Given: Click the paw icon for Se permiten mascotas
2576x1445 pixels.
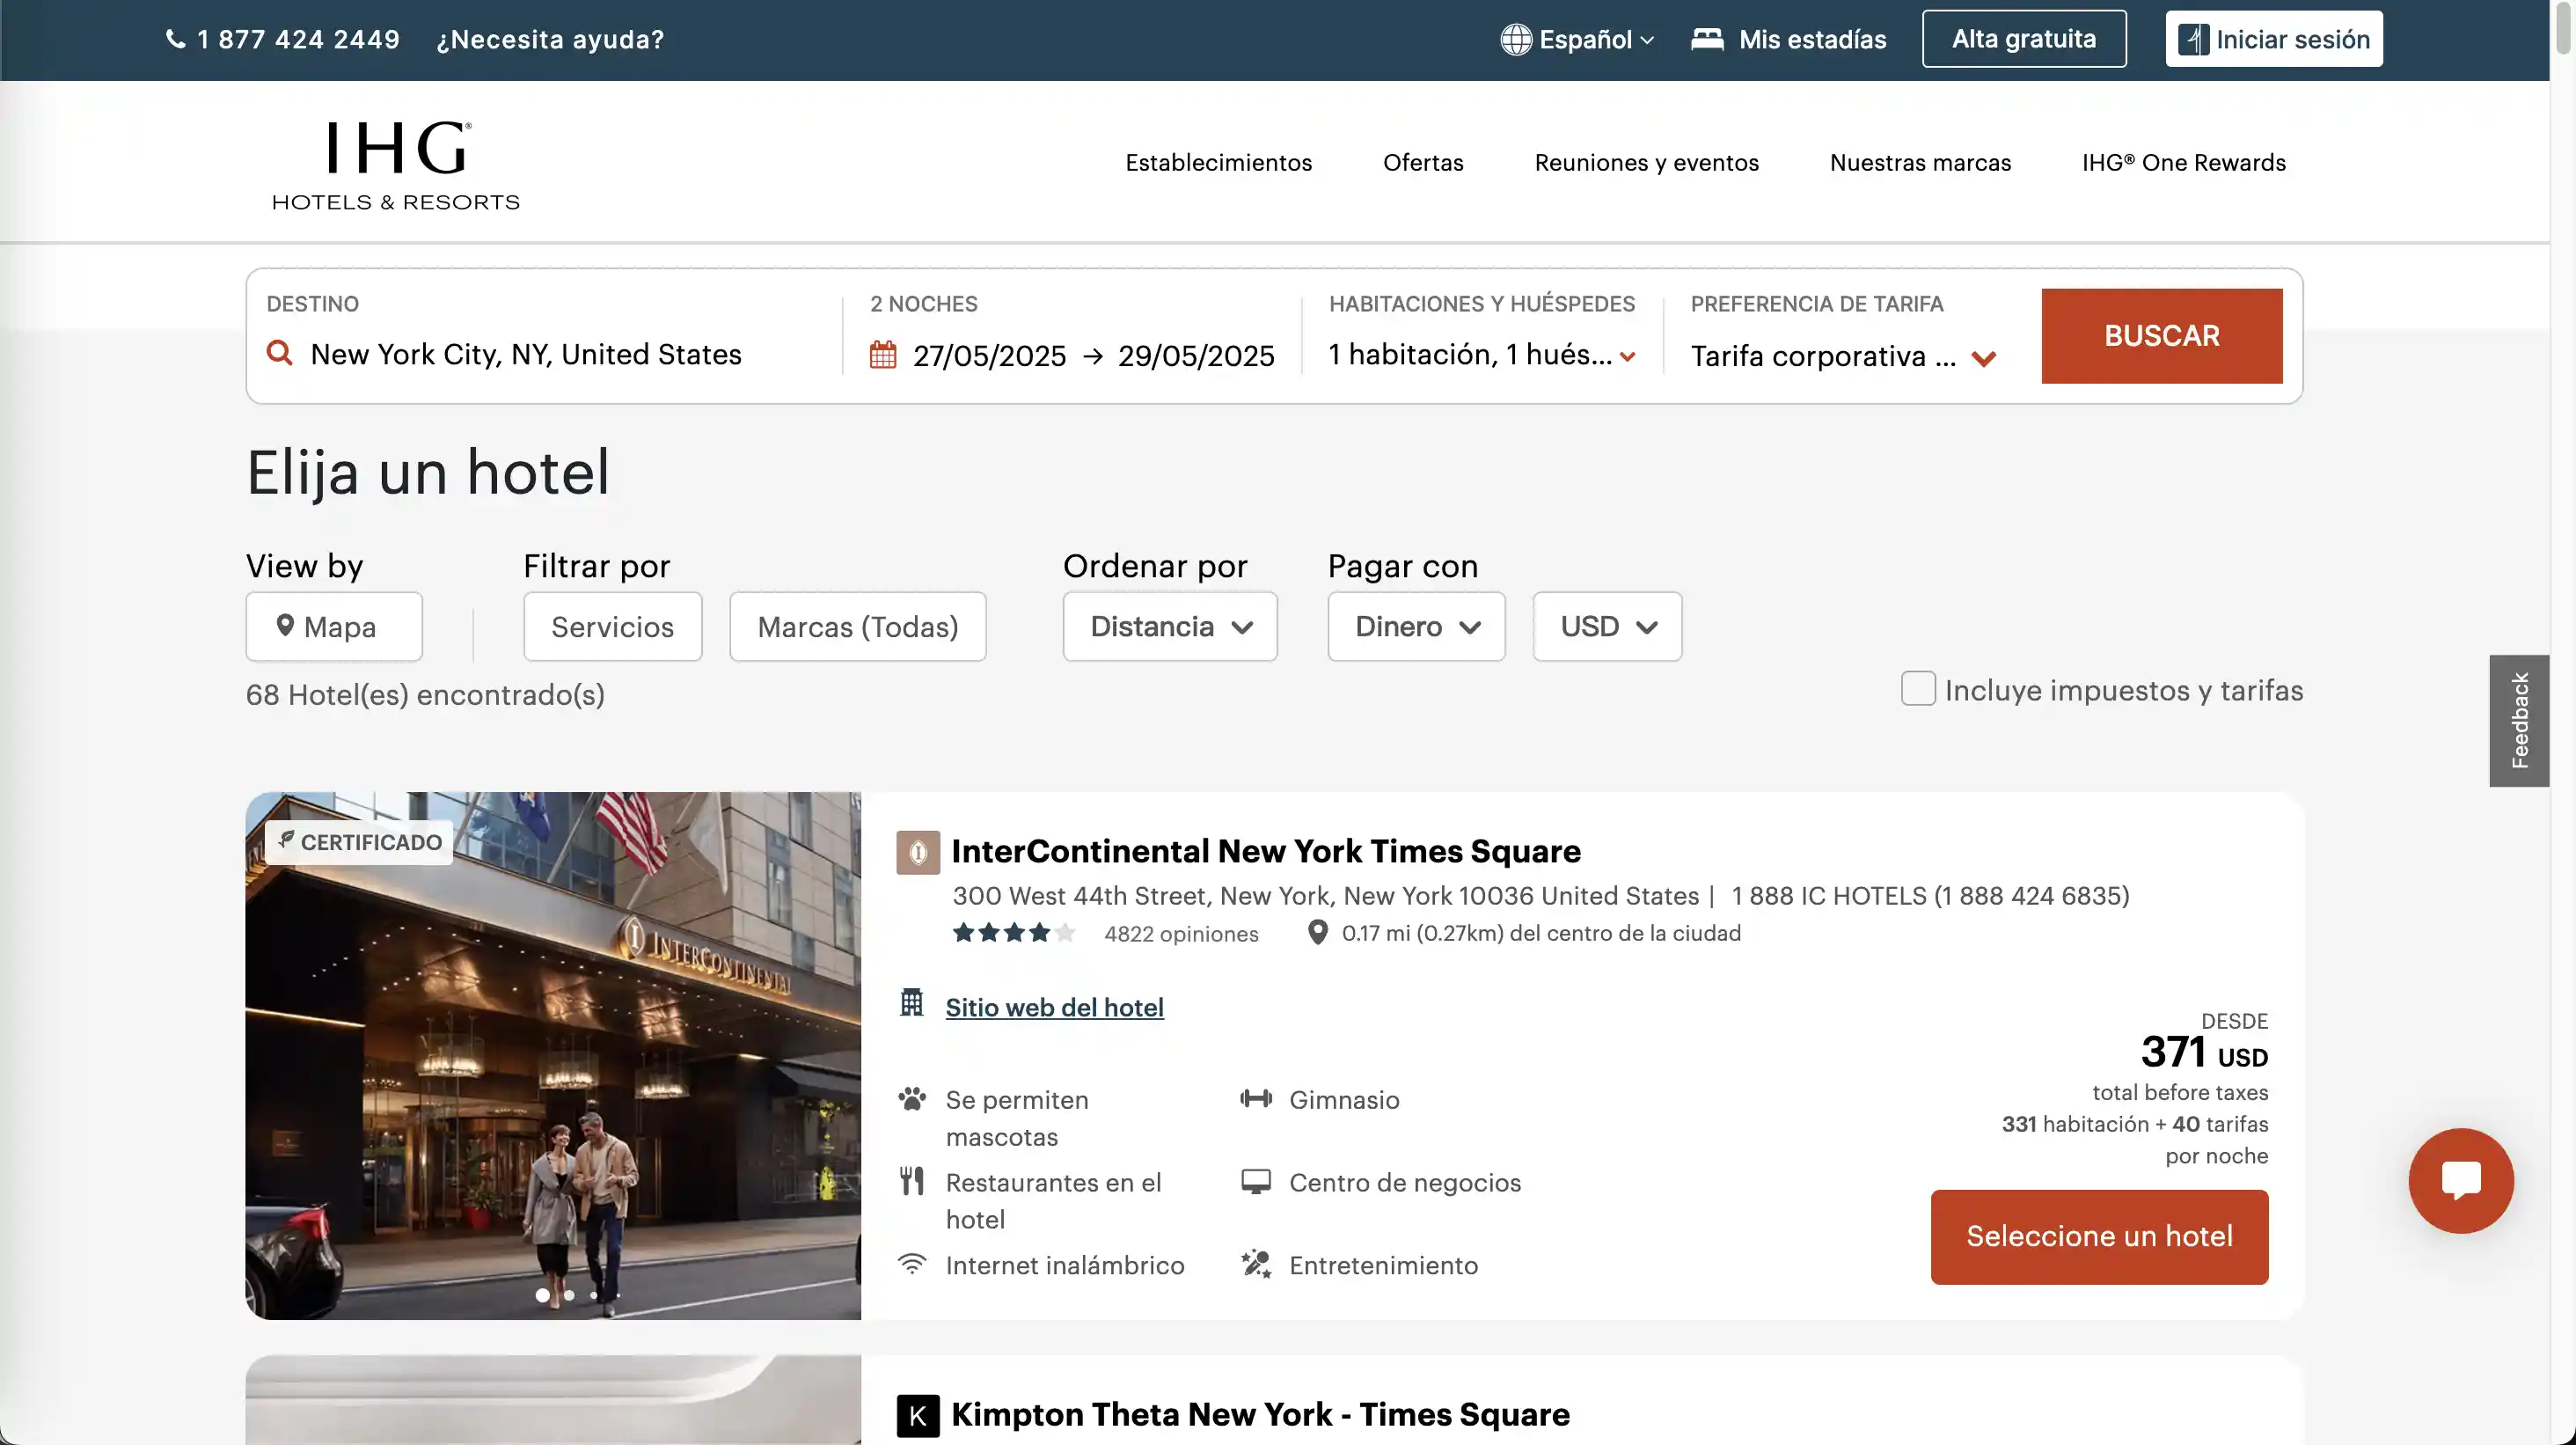Looking at the screenshot, I should 911,1099.
